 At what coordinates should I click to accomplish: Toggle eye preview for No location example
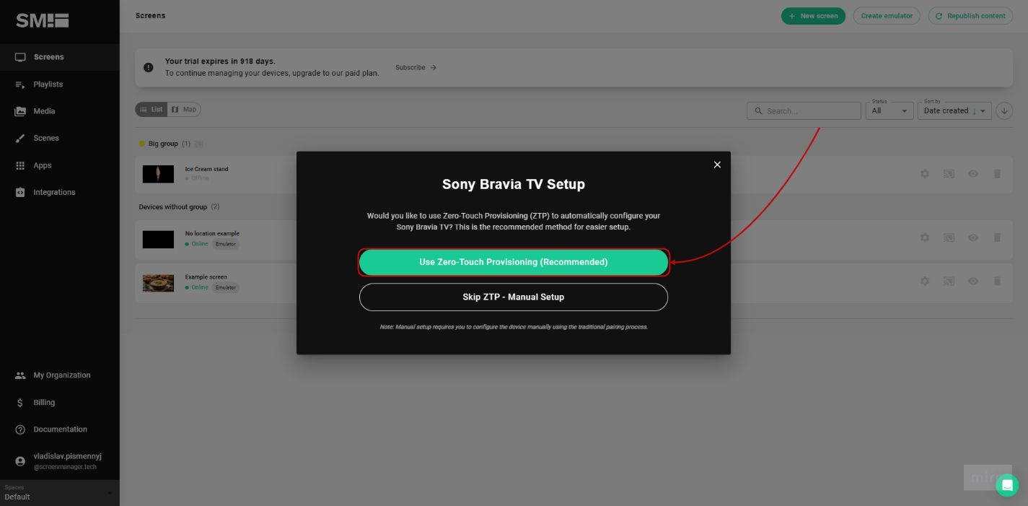click(973, 237)
